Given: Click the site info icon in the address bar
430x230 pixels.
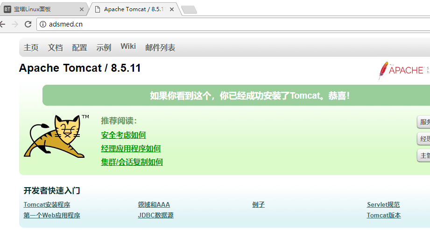Looking at the screenshot, I should pyautogui.click(x=43, y=24).
